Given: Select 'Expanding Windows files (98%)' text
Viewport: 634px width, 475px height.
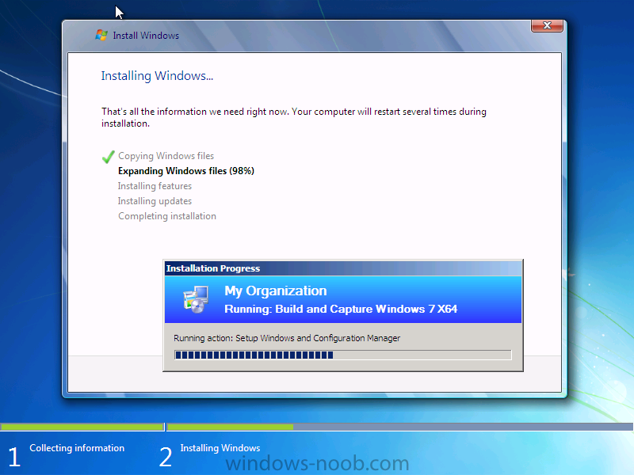Looking at the screenshot, I should click(186, 171).
